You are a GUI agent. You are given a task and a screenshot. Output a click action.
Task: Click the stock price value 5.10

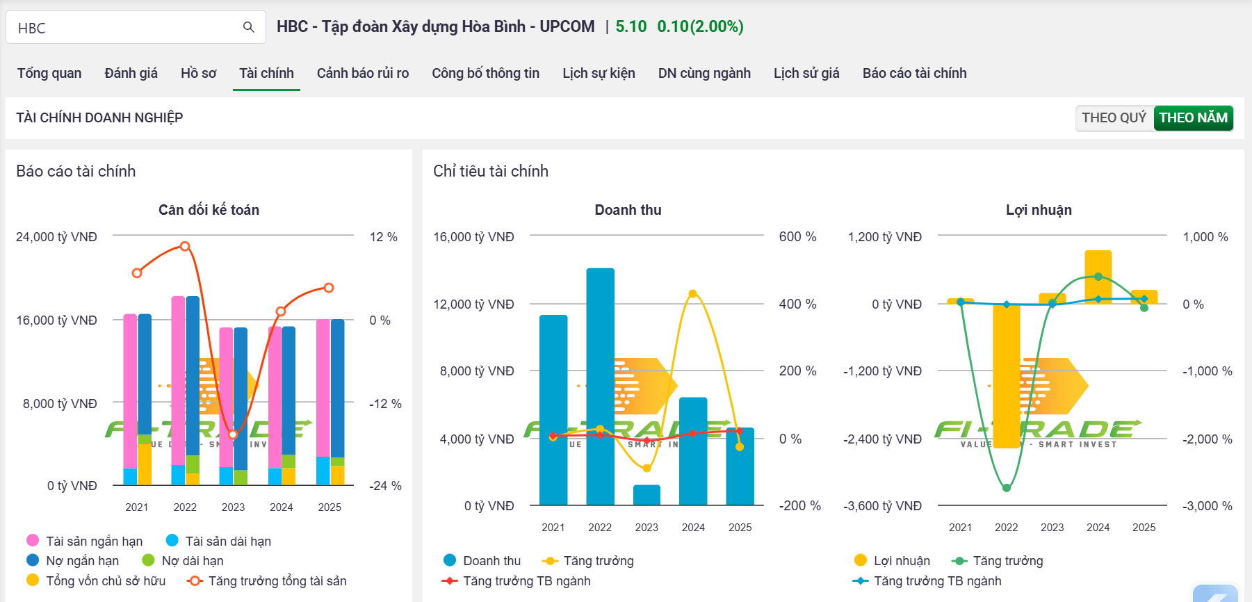(631, 26)
